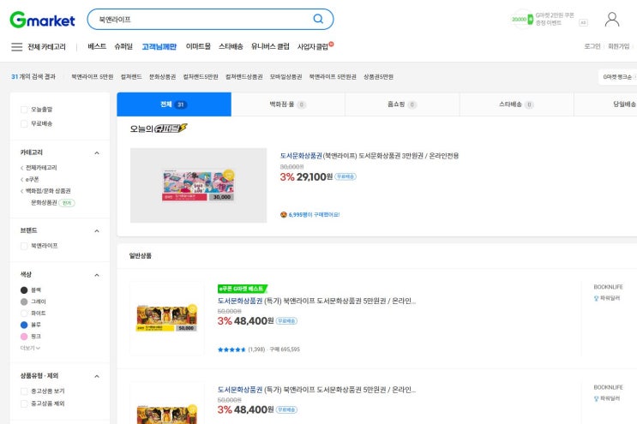
Task: Collapse the 색상 section chevron
Action: click(97, 275)
